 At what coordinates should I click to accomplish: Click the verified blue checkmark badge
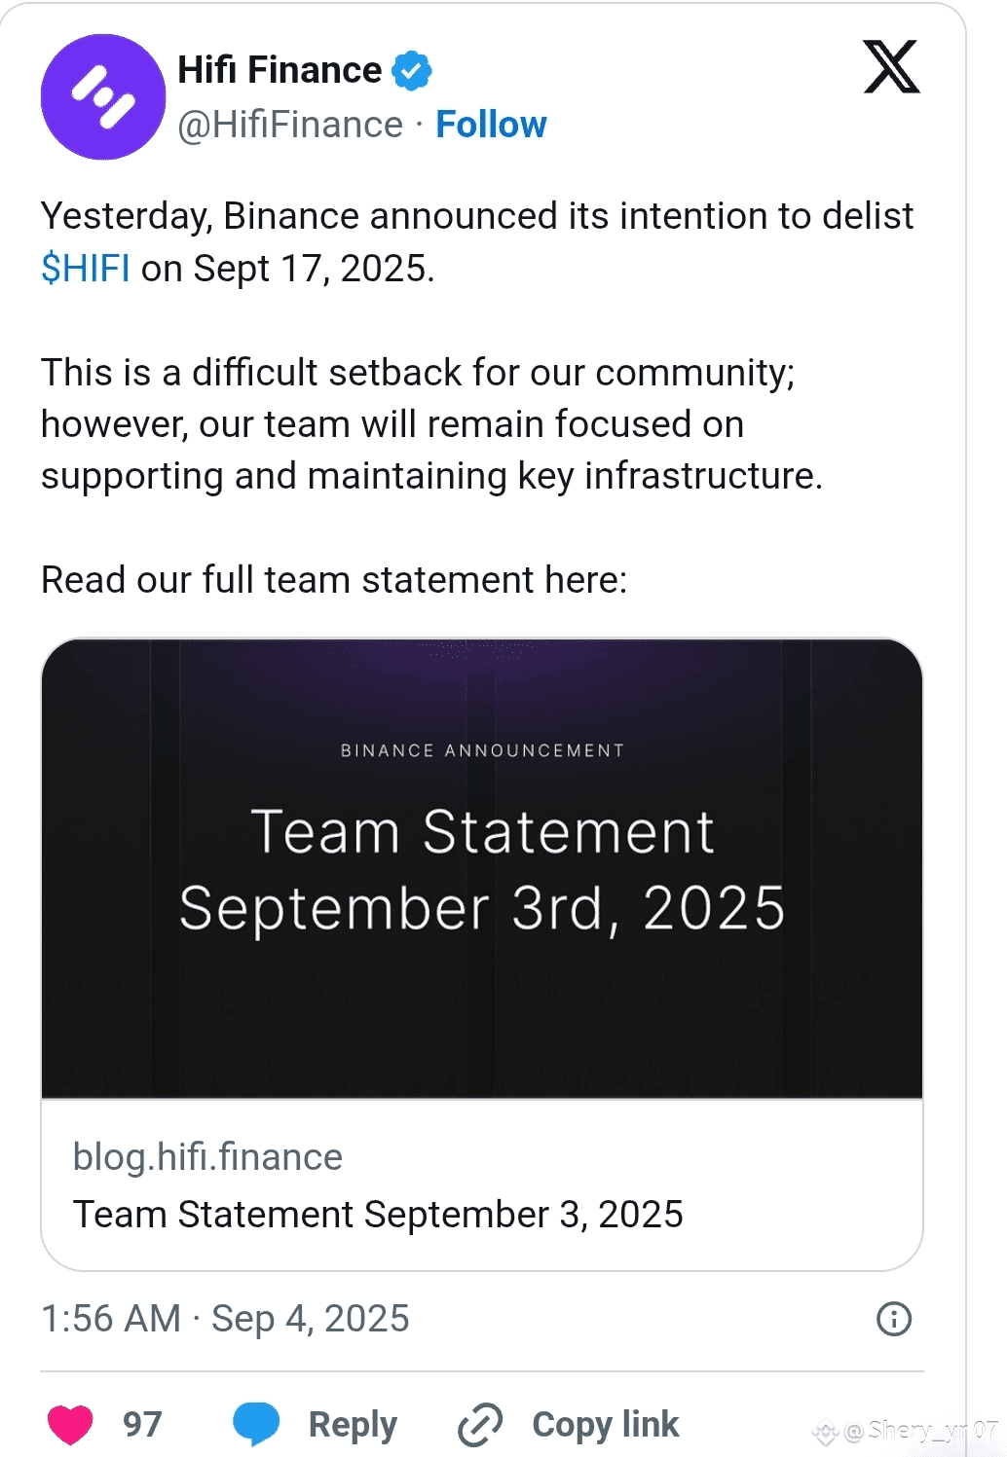(413, 68)
